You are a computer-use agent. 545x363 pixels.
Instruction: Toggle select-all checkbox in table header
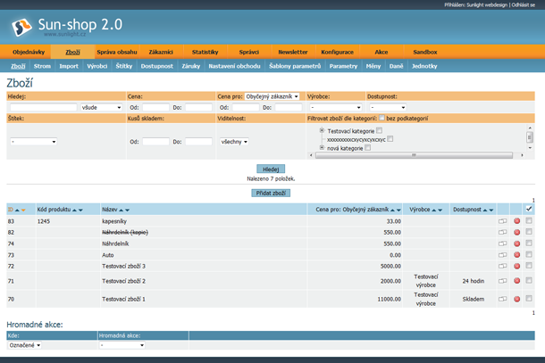click(x=529, y=209)
